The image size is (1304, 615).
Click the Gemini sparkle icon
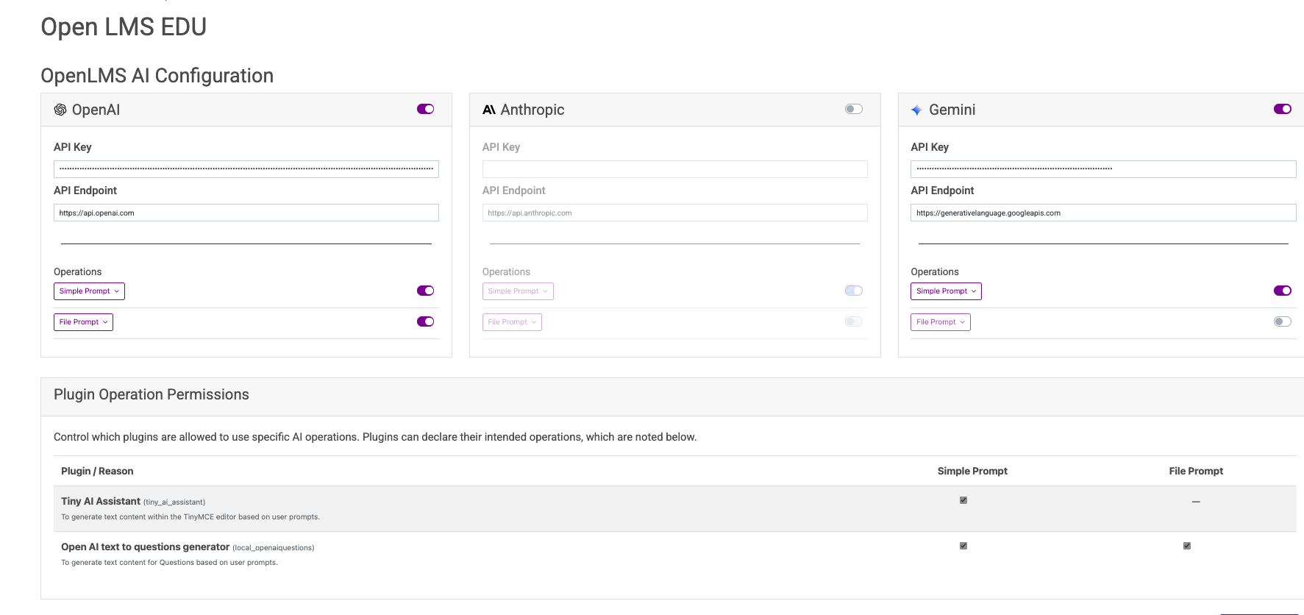pos(916,110)
